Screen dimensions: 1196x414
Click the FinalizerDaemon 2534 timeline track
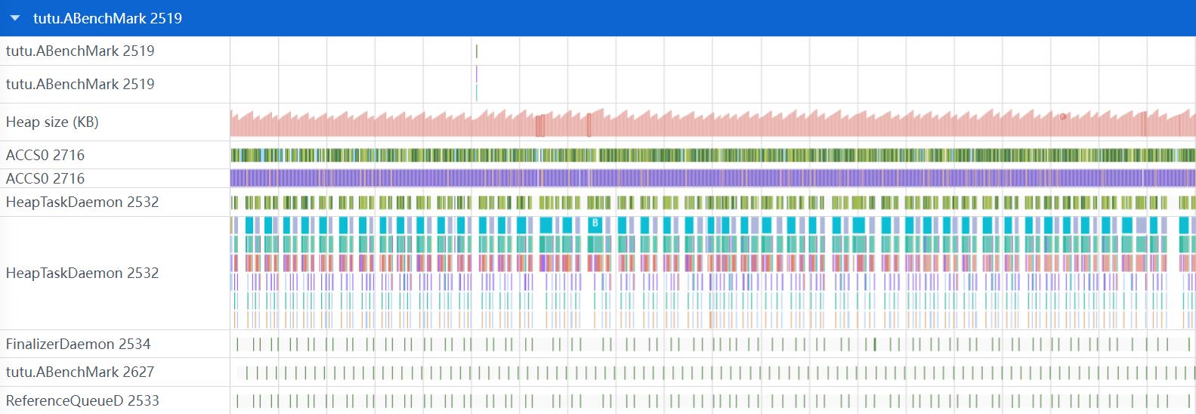tap(710, 344)
